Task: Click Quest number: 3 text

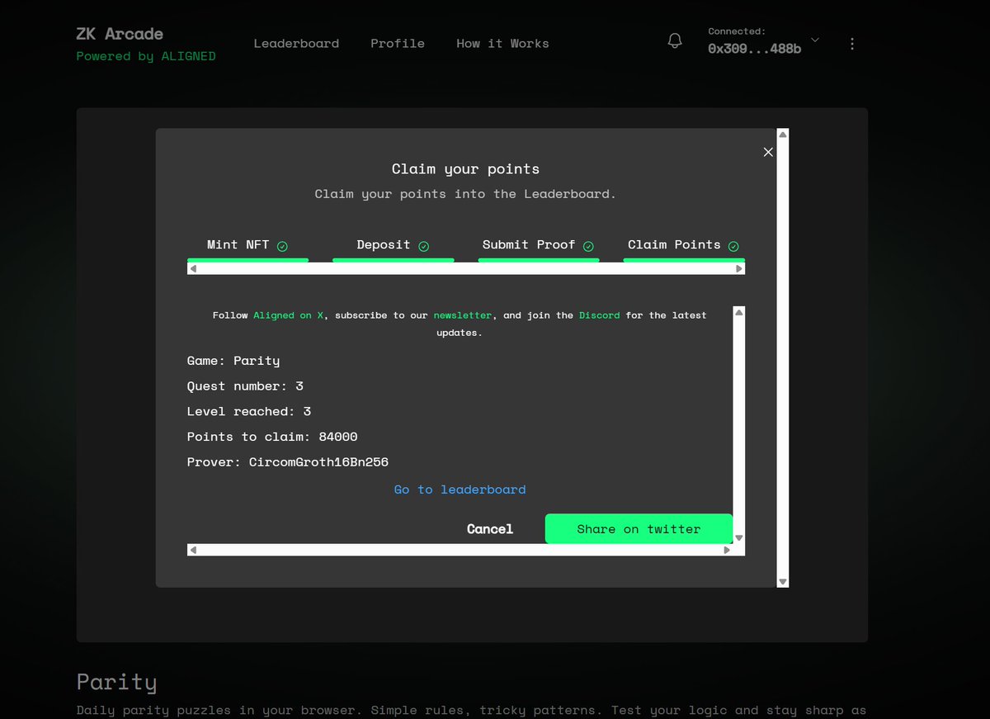Action: [x=245, y=386]
